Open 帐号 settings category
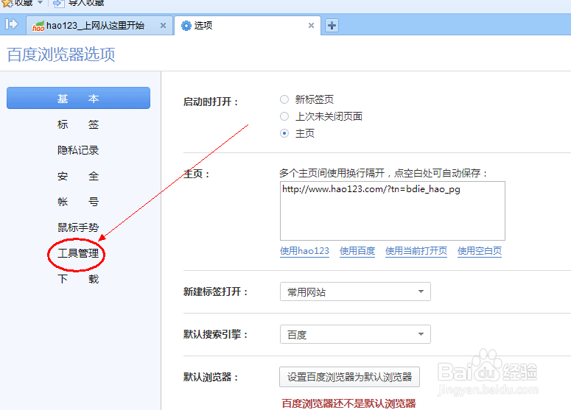This screenshot has width=571, height=410. click(x=78, y=202)
